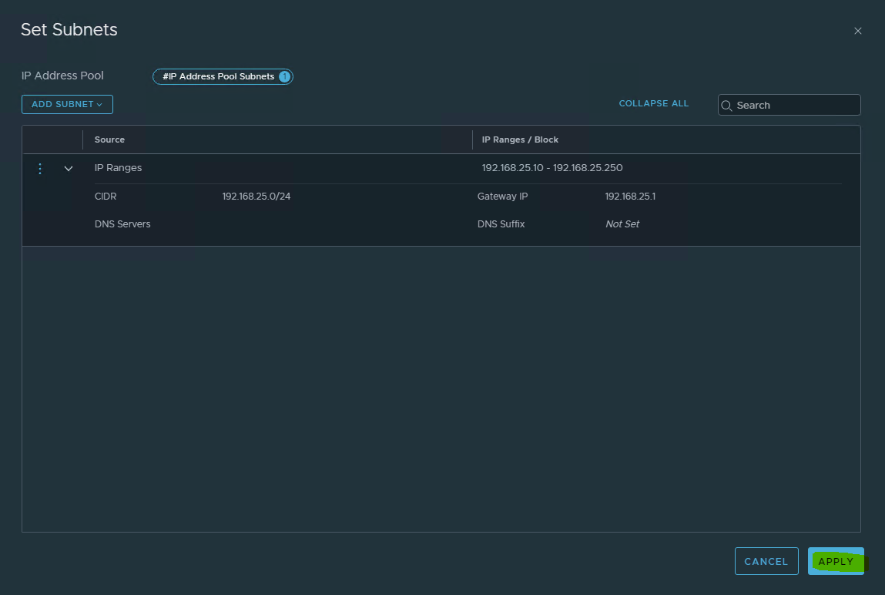Click the DNS Servers label
This screenshot has width=885, height=595.
[122, 224]
